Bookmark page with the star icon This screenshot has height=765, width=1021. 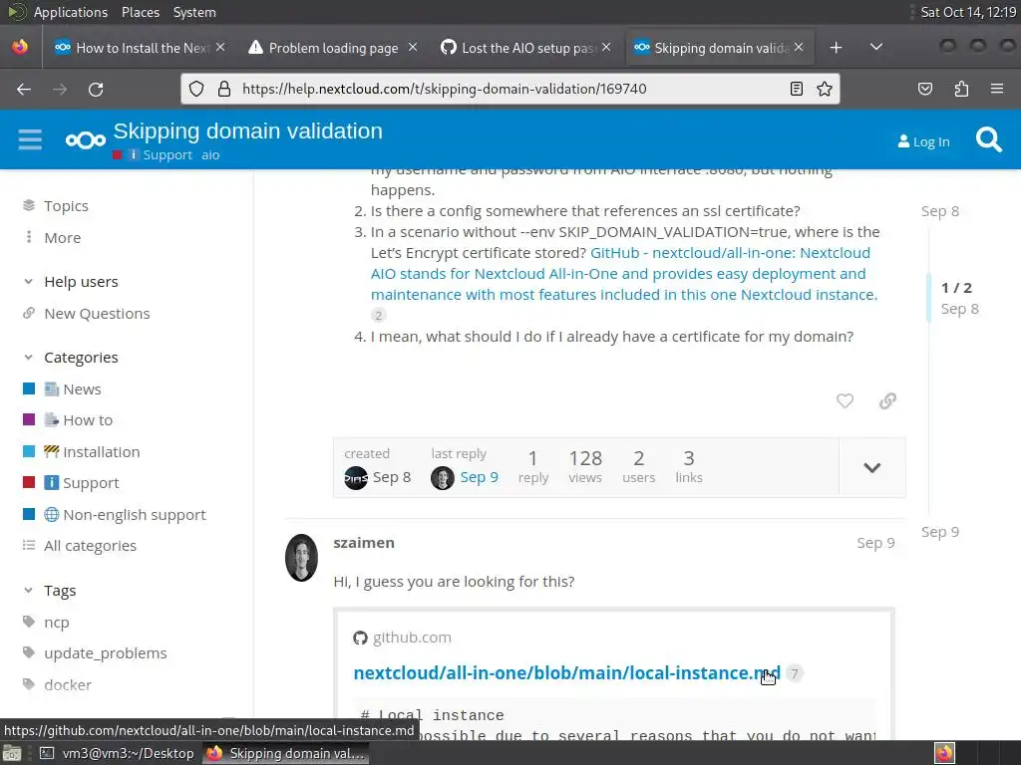pyautogui.click(x=825, y=89)
